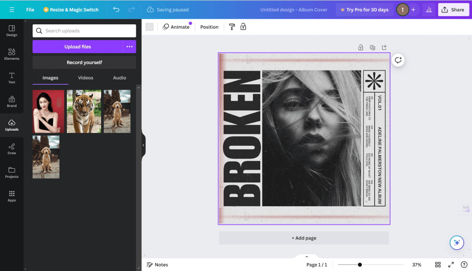Open the Draw tool

pyautogui.click(x=12, y=149)
